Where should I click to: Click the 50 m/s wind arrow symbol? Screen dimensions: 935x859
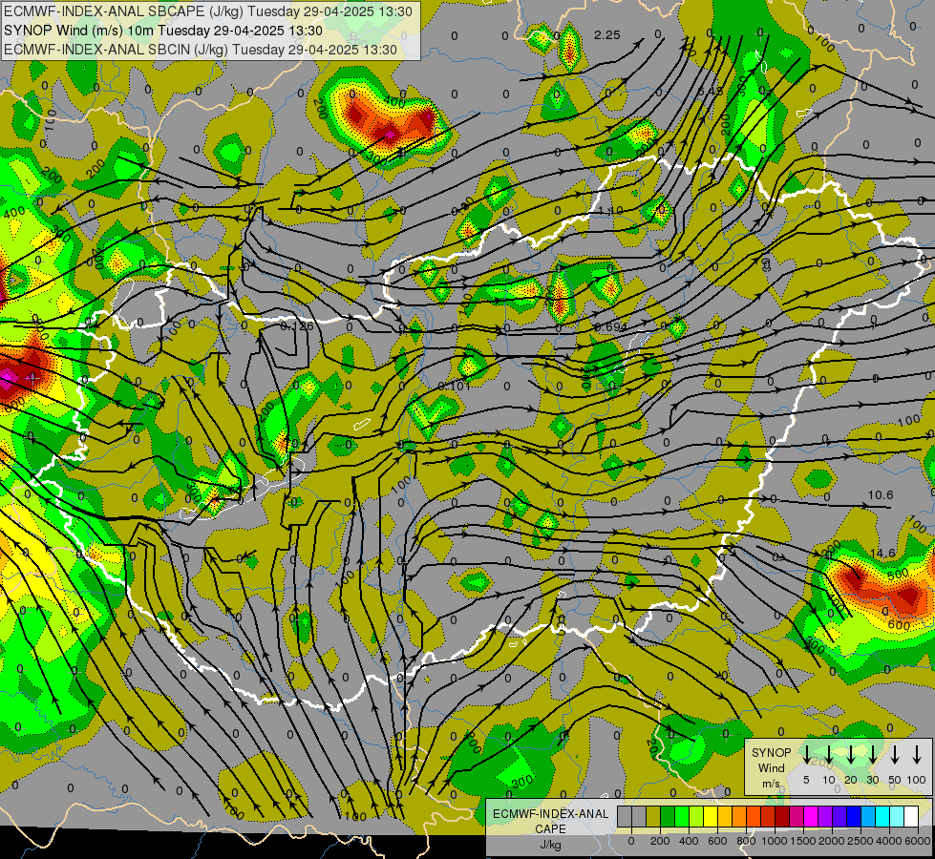pyautogui.click(x=895, y=755)
